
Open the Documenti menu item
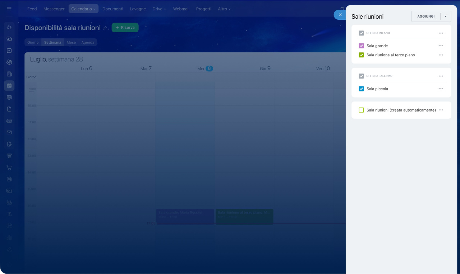[112, 9]
